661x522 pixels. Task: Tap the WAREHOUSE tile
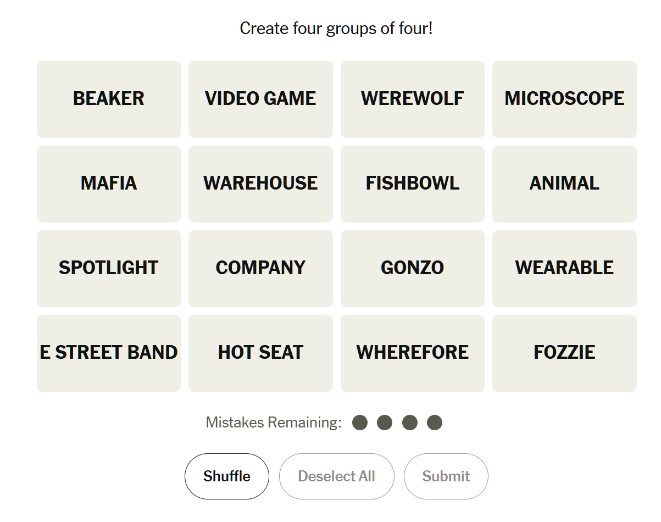click(x=260, y=184)
